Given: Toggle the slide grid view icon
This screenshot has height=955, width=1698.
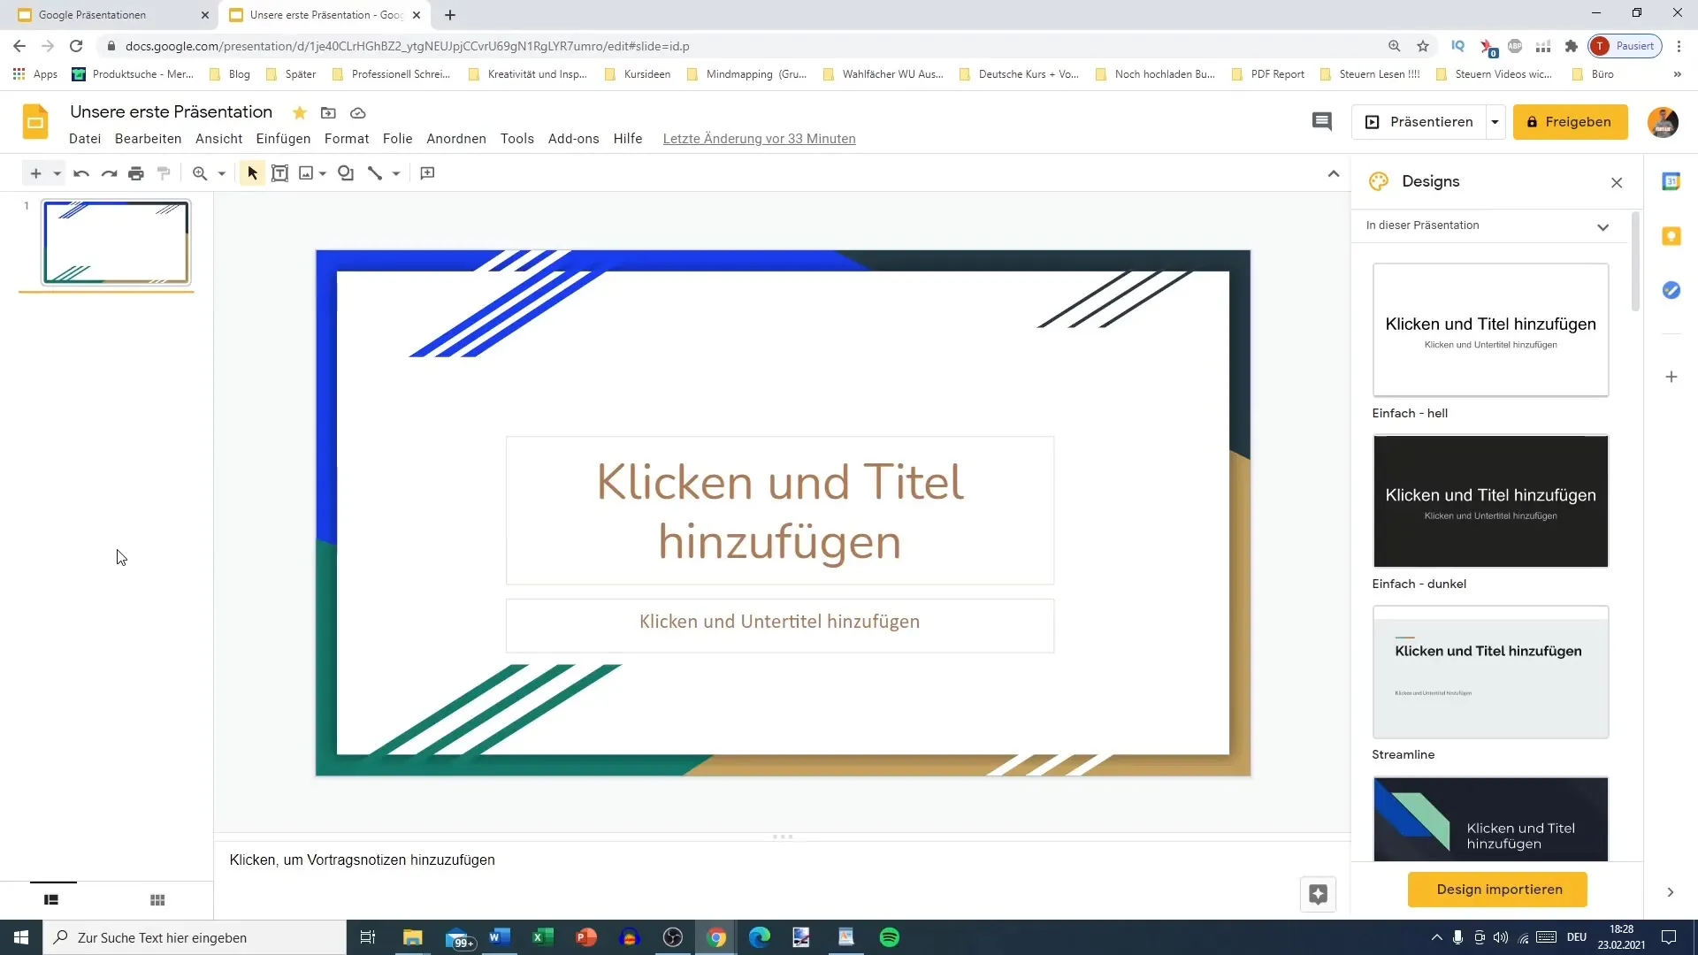Looking at the screenshot, I should pyautogui.click(x=157, y=900).
